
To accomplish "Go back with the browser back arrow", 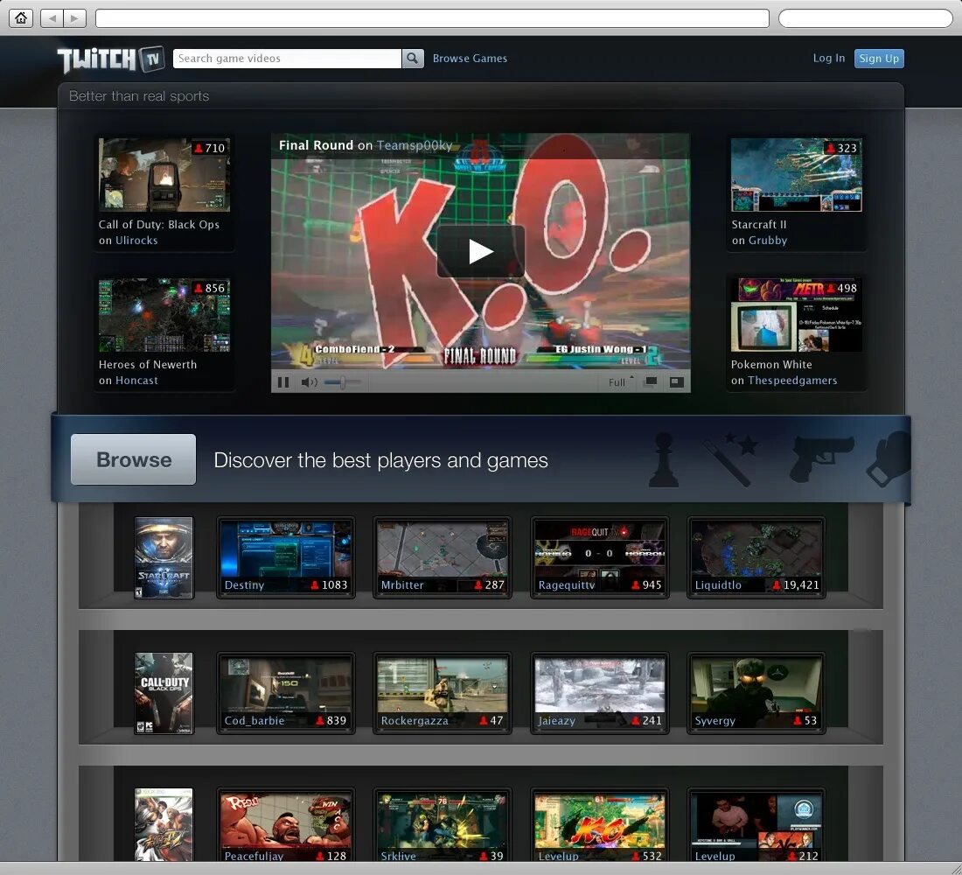I will point(52,18).
